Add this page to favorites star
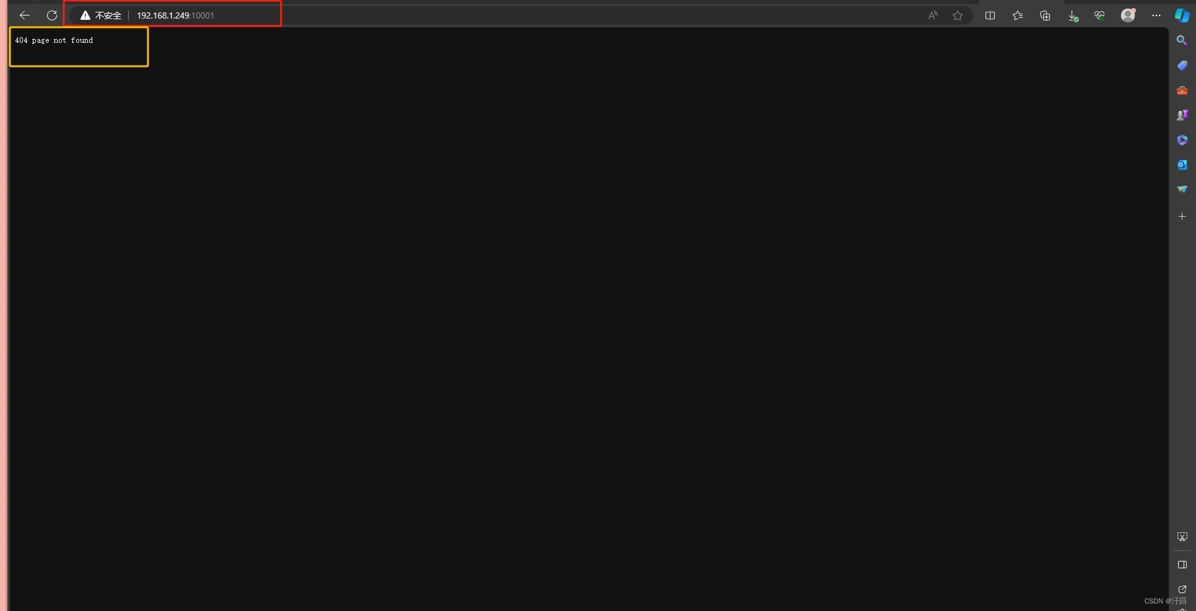Image resolution: width=1196 pixels, height=611 pixels. (958, 15)
